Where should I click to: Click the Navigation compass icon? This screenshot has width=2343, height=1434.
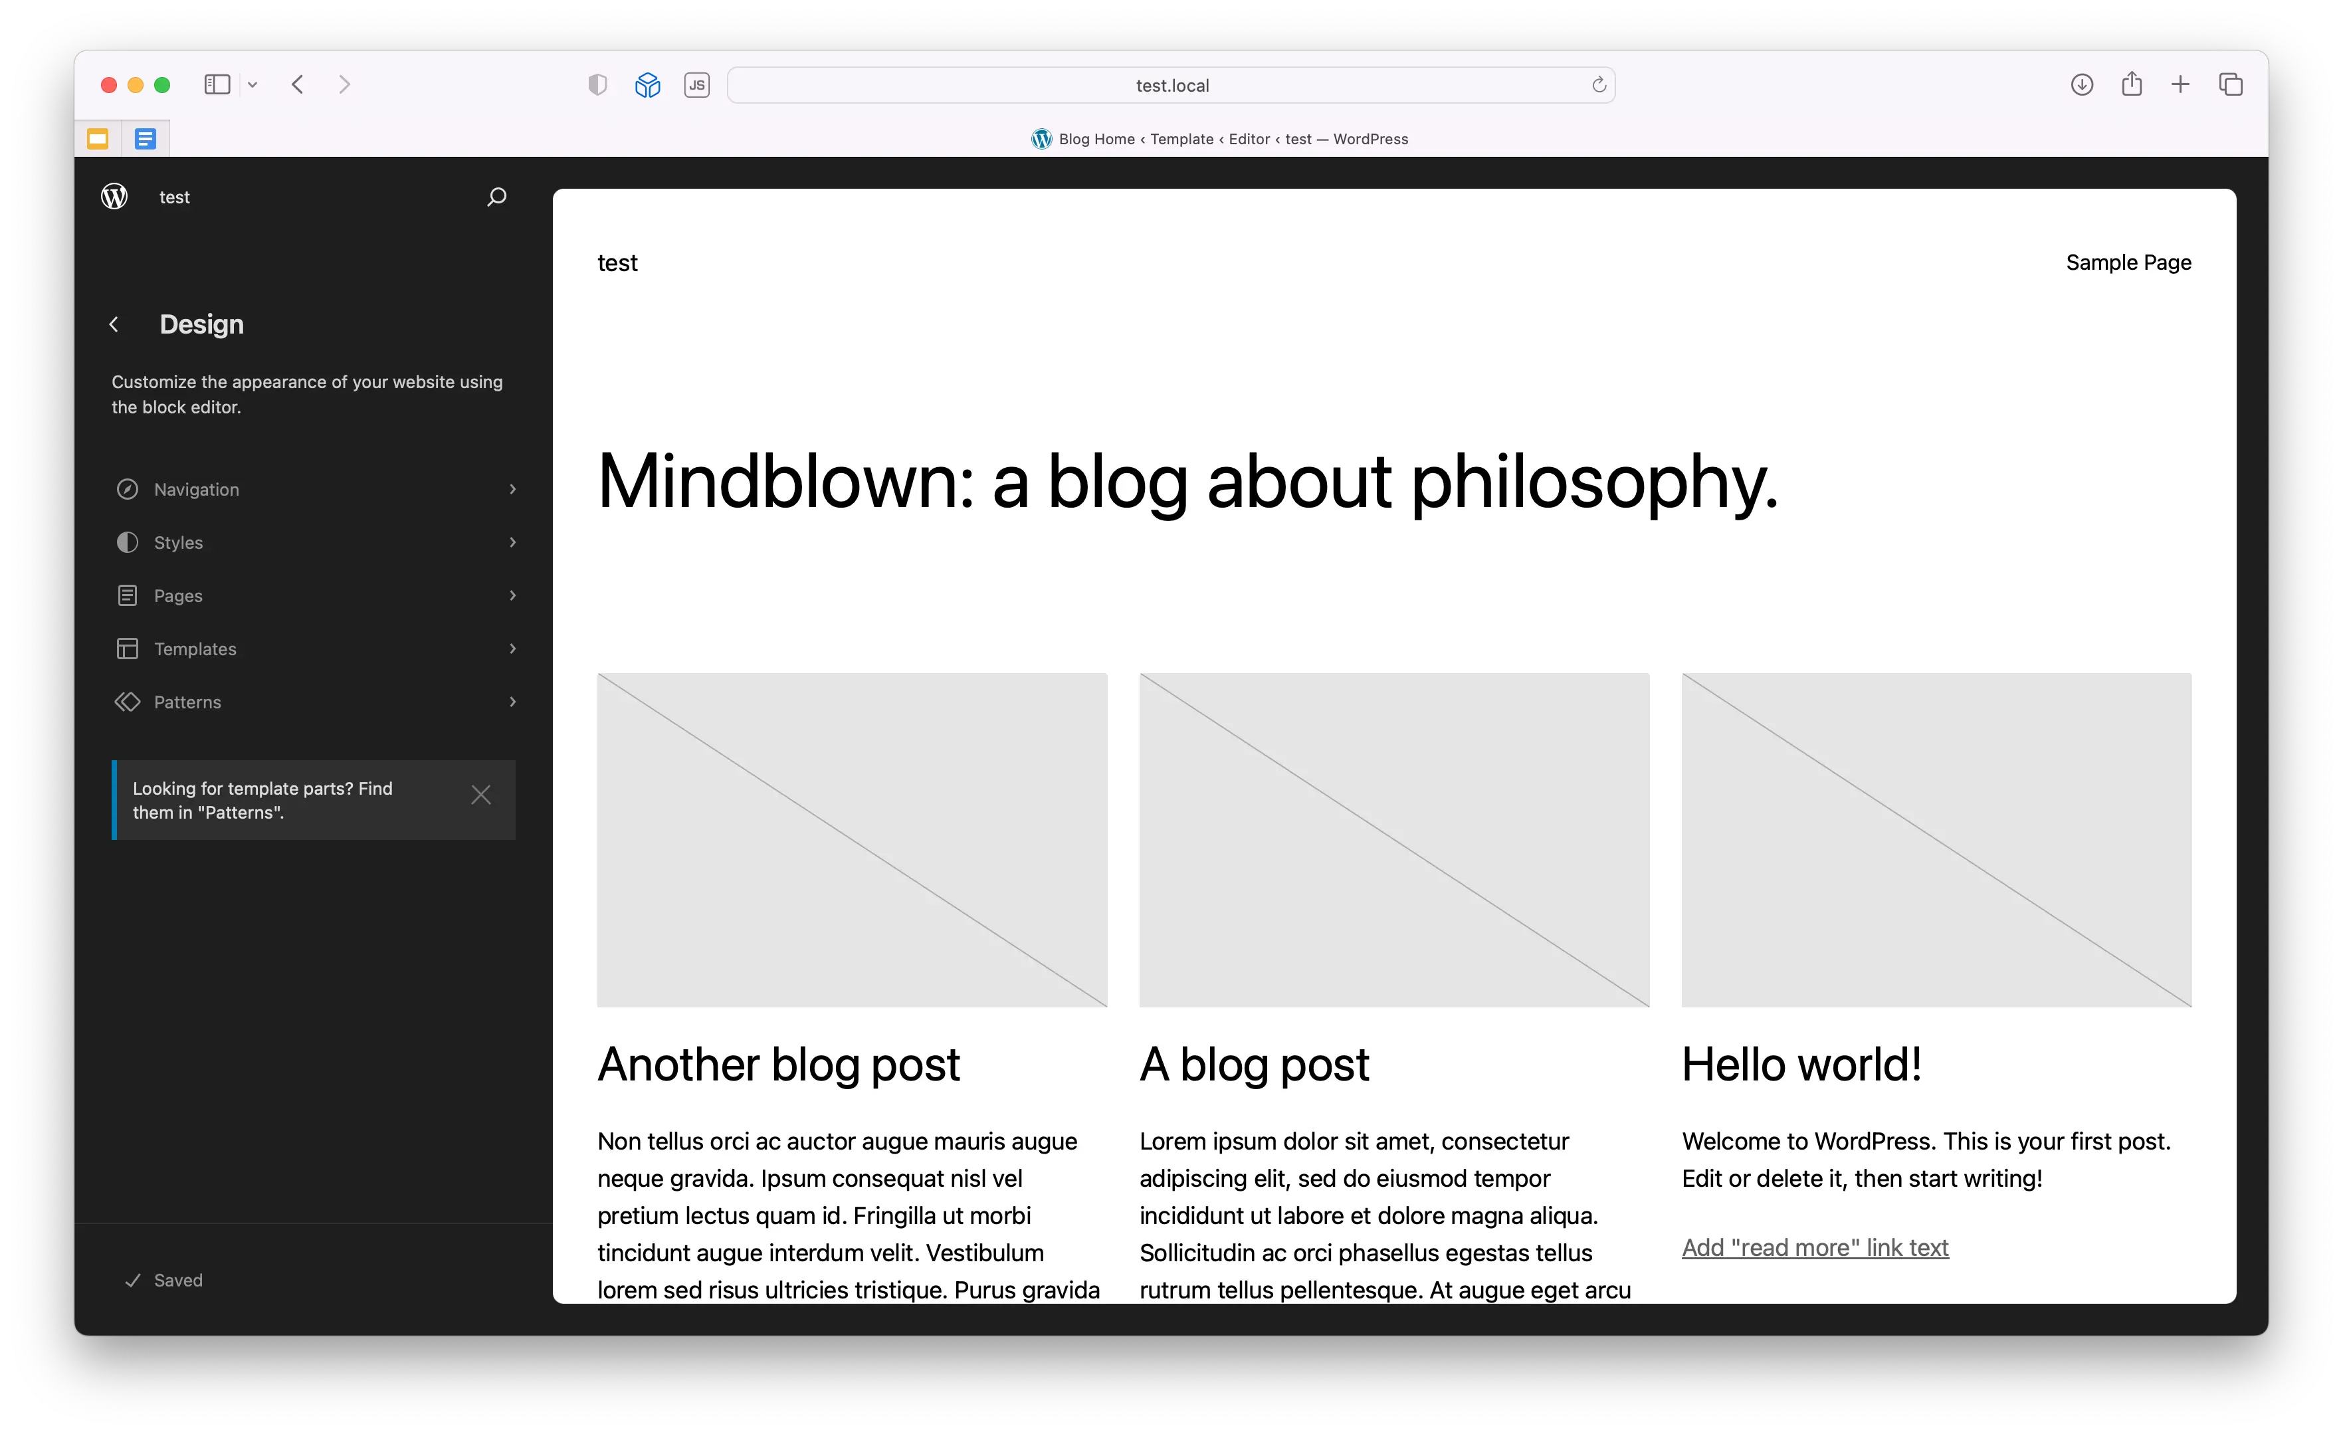tap(128, 489)
